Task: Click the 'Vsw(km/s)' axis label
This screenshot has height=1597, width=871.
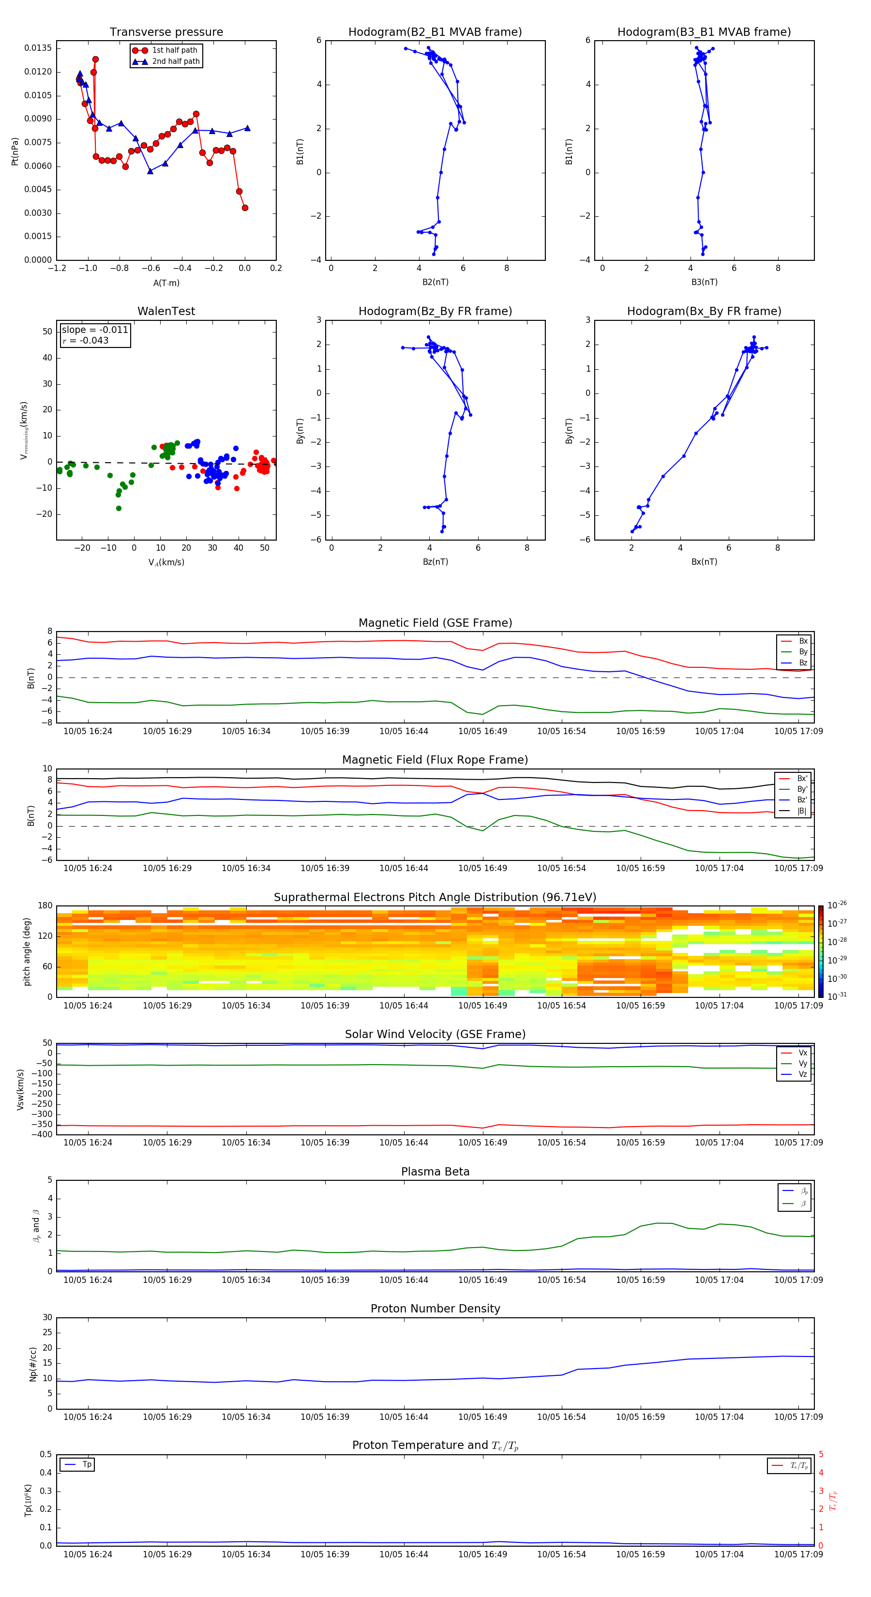Action: coord(20,1089)
